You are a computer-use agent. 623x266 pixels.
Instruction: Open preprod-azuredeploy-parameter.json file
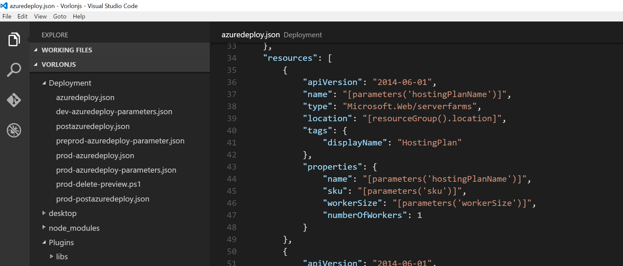(x=120, y=141)
